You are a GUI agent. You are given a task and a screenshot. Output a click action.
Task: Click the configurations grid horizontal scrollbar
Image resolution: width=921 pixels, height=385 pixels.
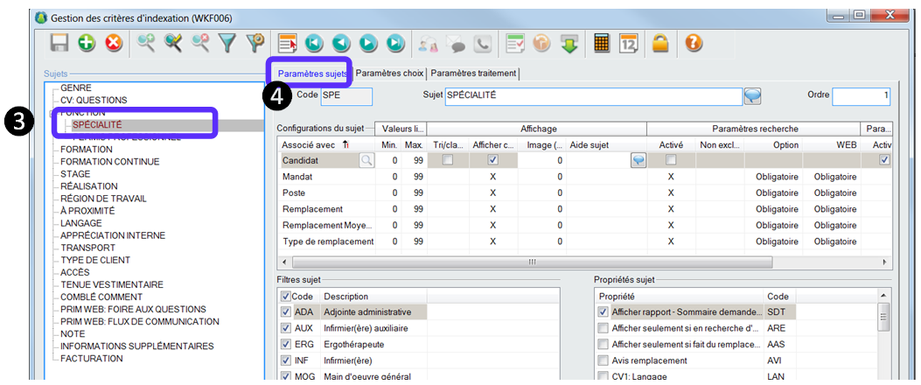(532, 262)
